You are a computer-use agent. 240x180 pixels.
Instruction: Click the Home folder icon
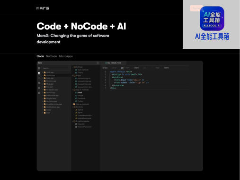[x=44, y=110]
